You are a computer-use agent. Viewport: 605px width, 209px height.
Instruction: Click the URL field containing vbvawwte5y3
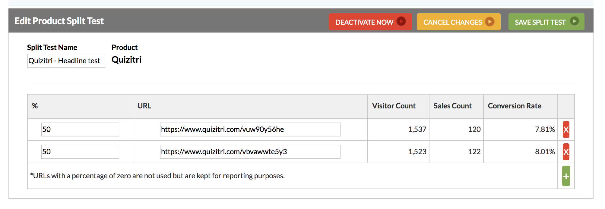tap(250, 152)
